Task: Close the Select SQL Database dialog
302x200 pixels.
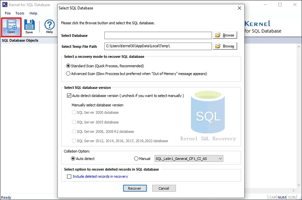Action: tap(240, 8)
